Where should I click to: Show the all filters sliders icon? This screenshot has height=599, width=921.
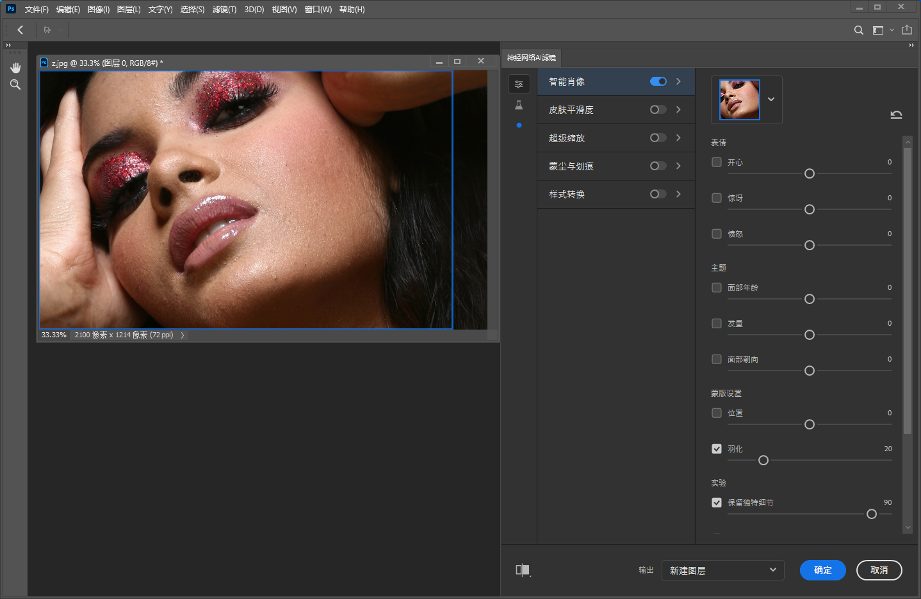tap(519, 84)
